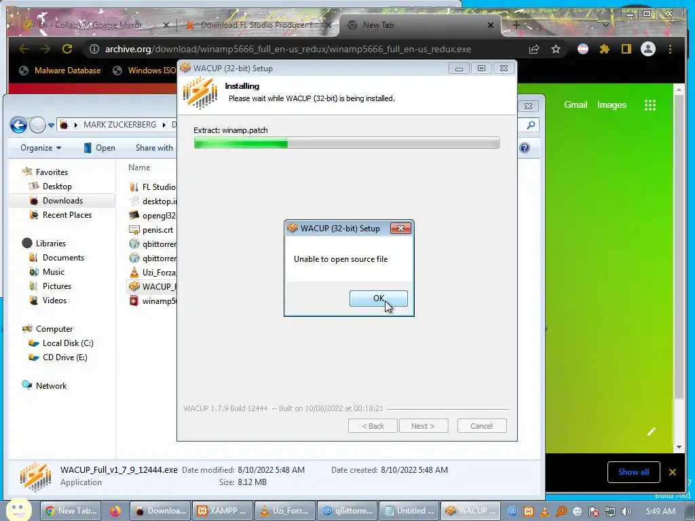Screen dimensions: 695x521
Task: Open the Malware Database bookmark
Action: tap(60, 71)
